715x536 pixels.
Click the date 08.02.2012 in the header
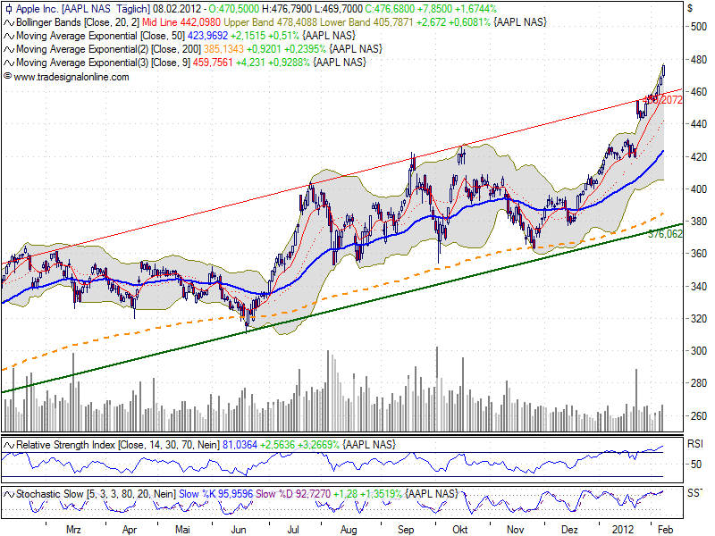tap(177, 9)
